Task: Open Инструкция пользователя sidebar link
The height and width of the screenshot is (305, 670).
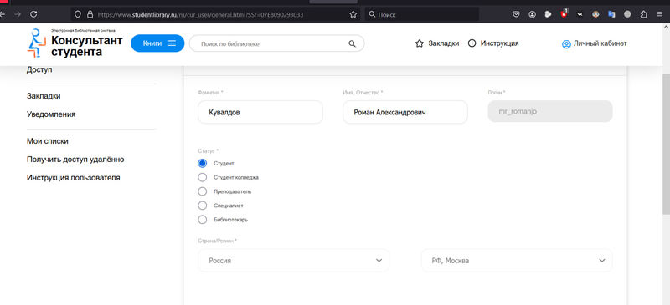Action: (73, 178)
